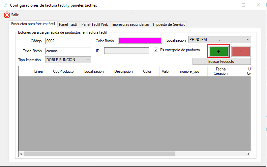
Task: Click the disabled ID field
Action: click(127, 51)
